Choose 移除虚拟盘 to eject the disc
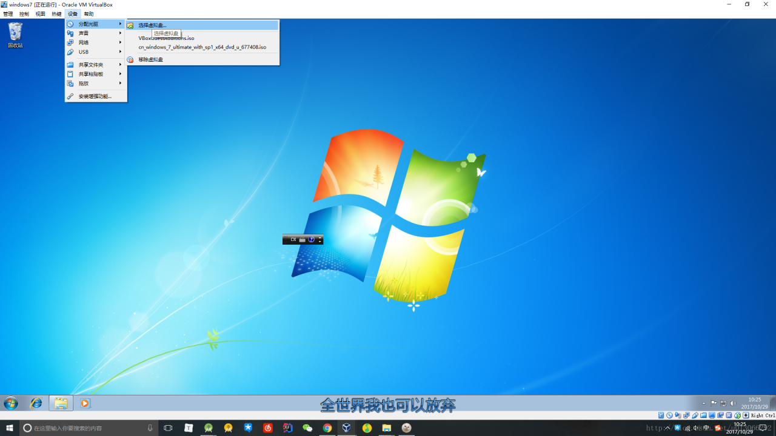Screen dimensions: 776x436 (x=202, y=59)
